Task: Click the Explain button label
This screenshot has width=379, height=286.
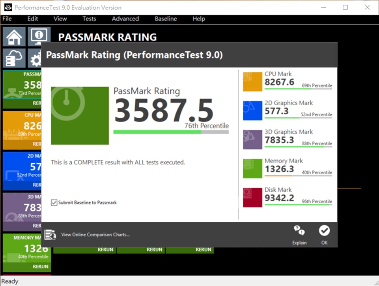Action: tap(299, 243)
